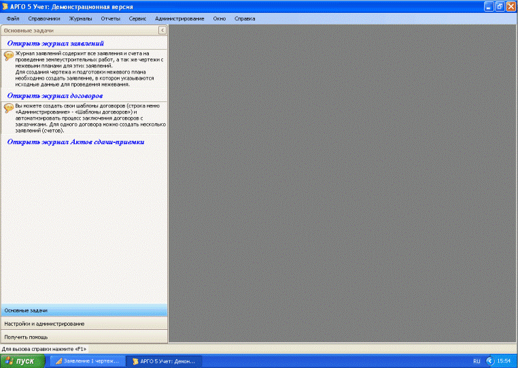
Task: Open the Справочники menu
Action: [x=44, y=18]
